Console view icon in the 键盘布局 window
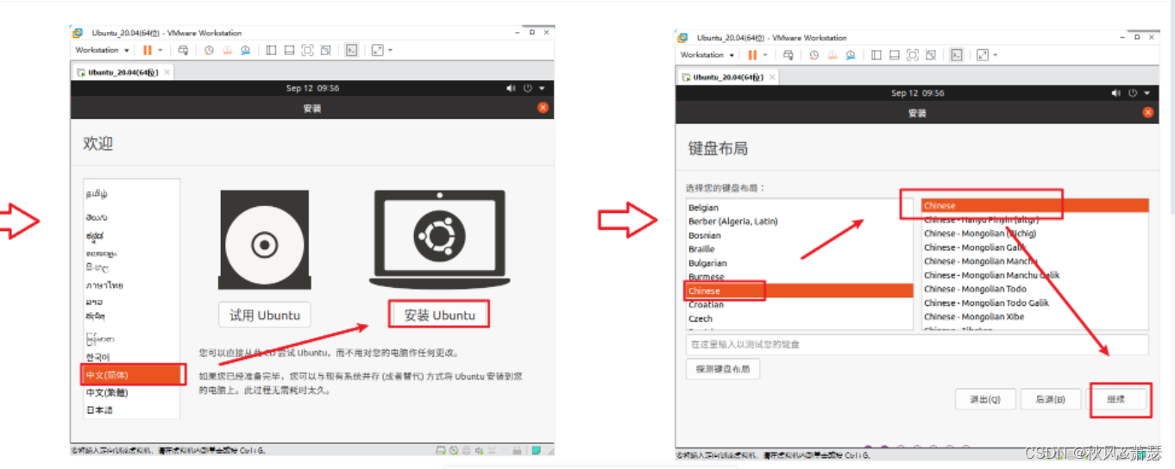1175x469 pixels. click(956, 55)
